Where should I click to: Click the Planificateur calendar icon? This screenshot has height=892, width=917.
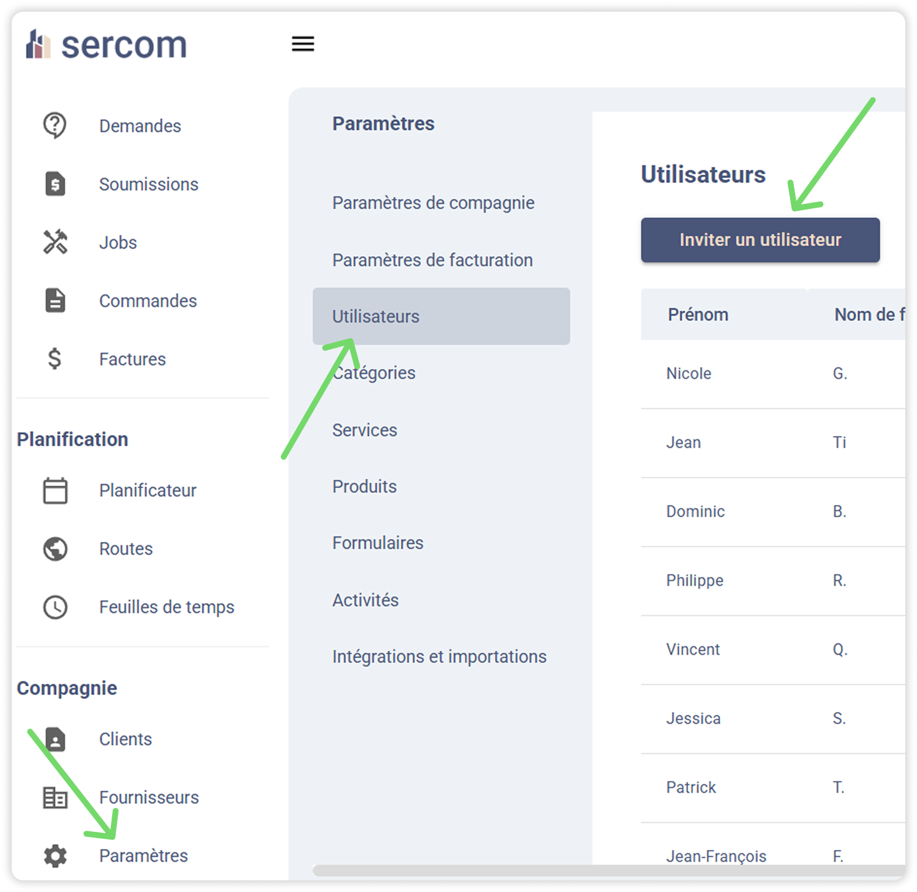(x=55, y=490)
